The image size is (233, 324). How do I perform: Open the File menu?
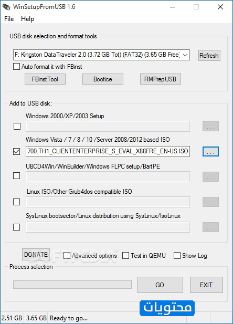[x=9, y=19]
